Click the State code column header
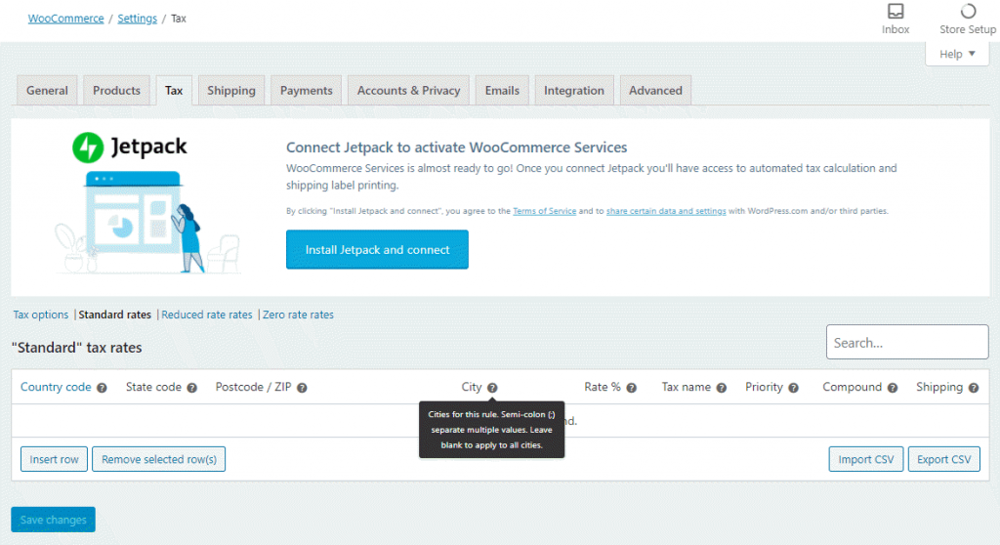Screen dimensions: 1000x545 (153, 387)
